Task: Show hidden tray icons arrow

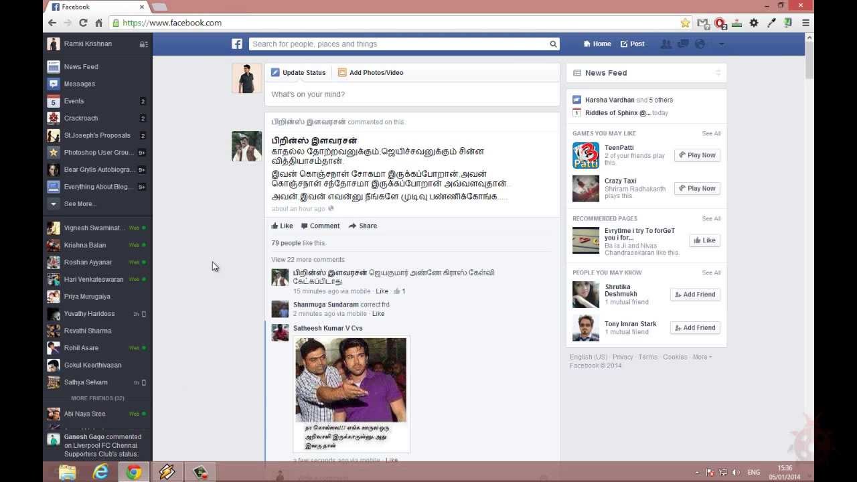Action: pos(697,473)
